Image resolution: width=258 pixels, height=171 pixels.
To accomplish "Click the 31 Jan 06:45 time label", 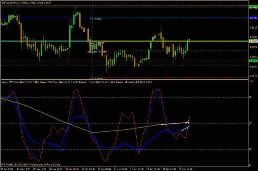I will (153, 169).
